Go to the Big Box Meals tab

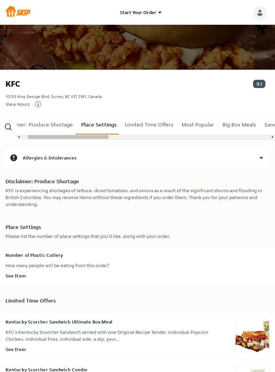[x=239, y=125]
